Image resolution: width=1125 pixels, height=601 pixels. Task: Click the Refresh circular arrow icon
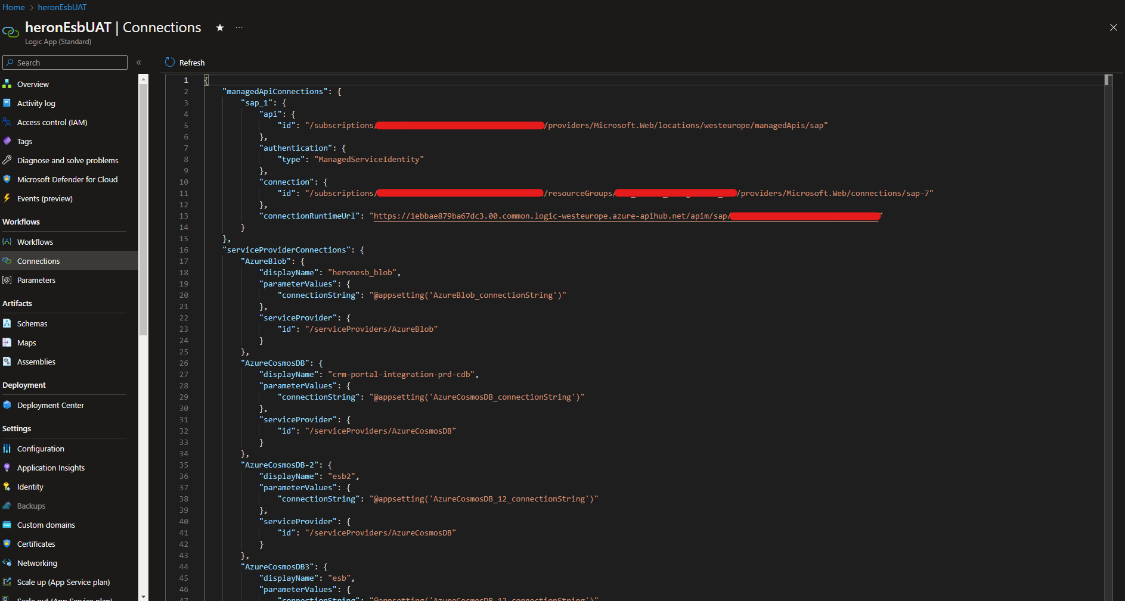coord(170,62)
